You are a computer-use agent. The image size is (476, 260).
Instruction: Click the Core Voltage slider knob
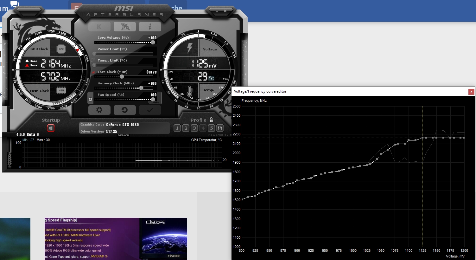[x=153, y=42]
